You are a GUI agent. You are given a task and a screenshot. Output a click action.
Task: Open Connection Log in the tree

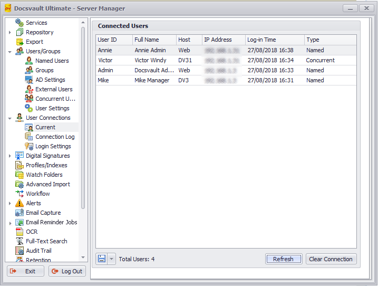55,137
